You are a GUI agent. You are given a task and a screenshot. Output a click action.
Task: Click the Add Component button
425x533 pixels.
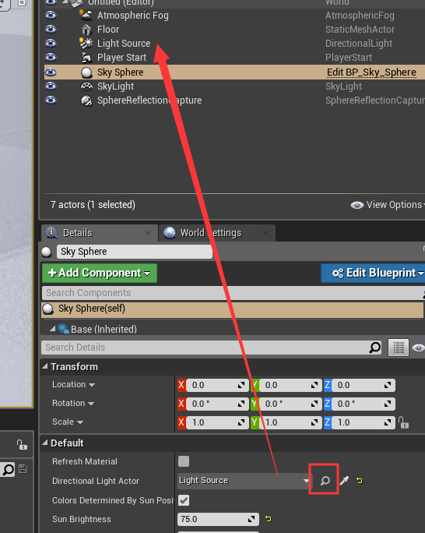tap(100, 273)
